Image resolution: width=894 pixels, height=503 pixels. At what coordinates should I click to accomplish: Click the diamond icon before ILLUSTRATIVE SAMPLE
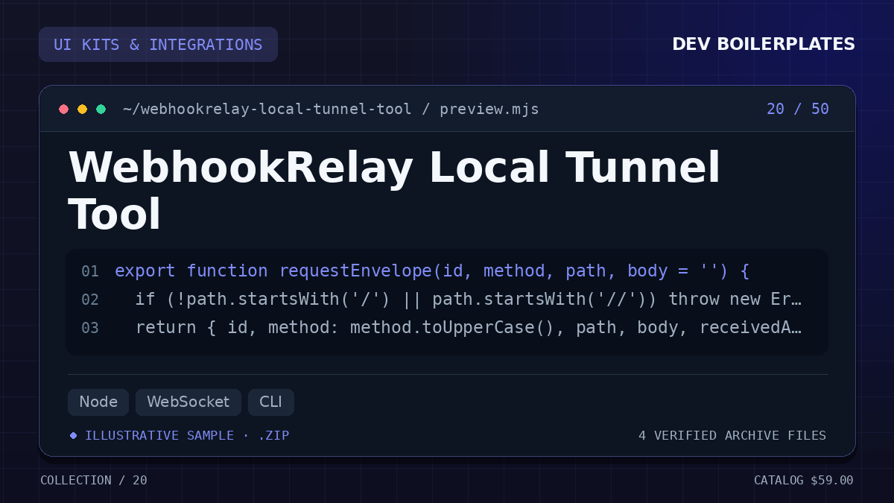coord(73,435)
